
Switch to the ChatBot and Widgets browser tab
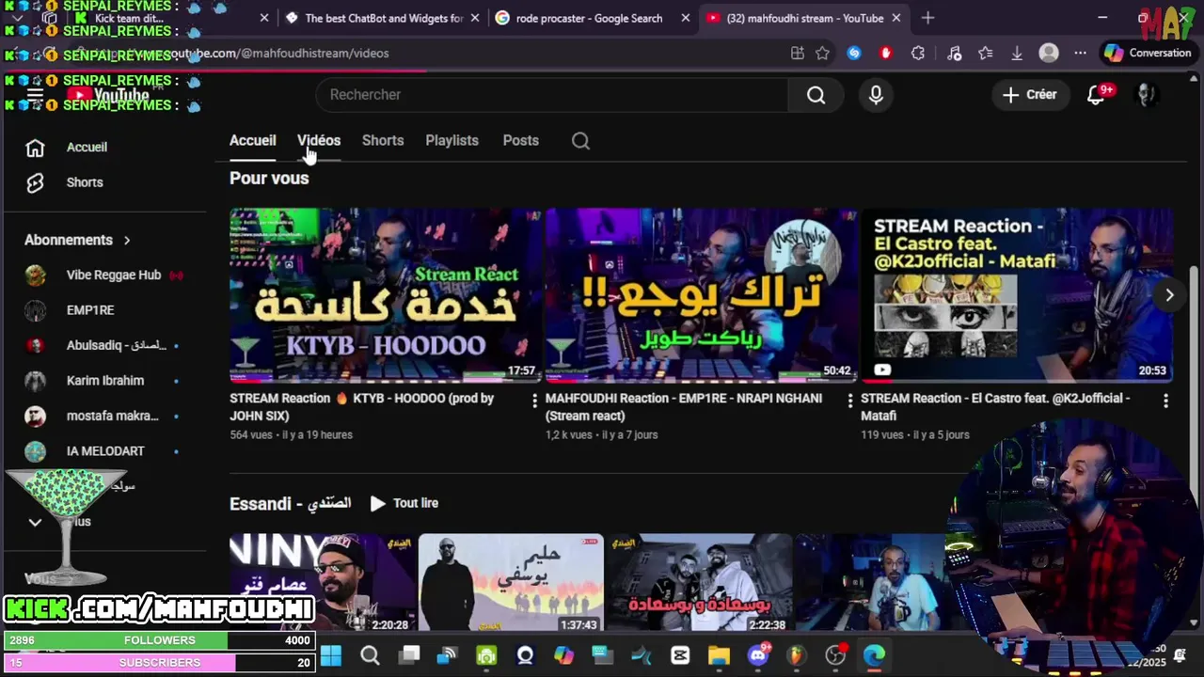(384, 18)
